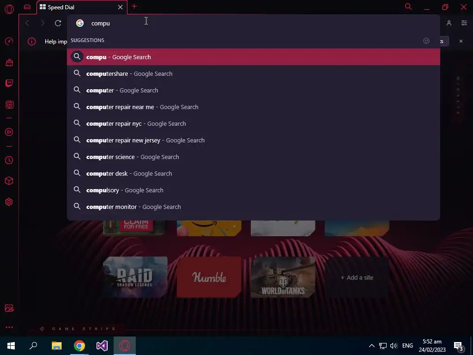This screenshot has height=355, width=473.
Task: Show hidden system tray icons
Action: tap(372, 346)
